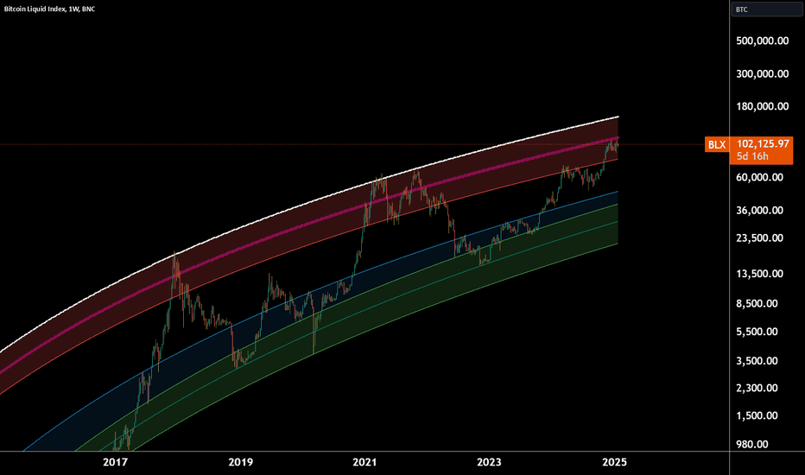Screen dimensions: 805x475
Task: Click the 2025 time axis label
Action: [x=614, y=462]
